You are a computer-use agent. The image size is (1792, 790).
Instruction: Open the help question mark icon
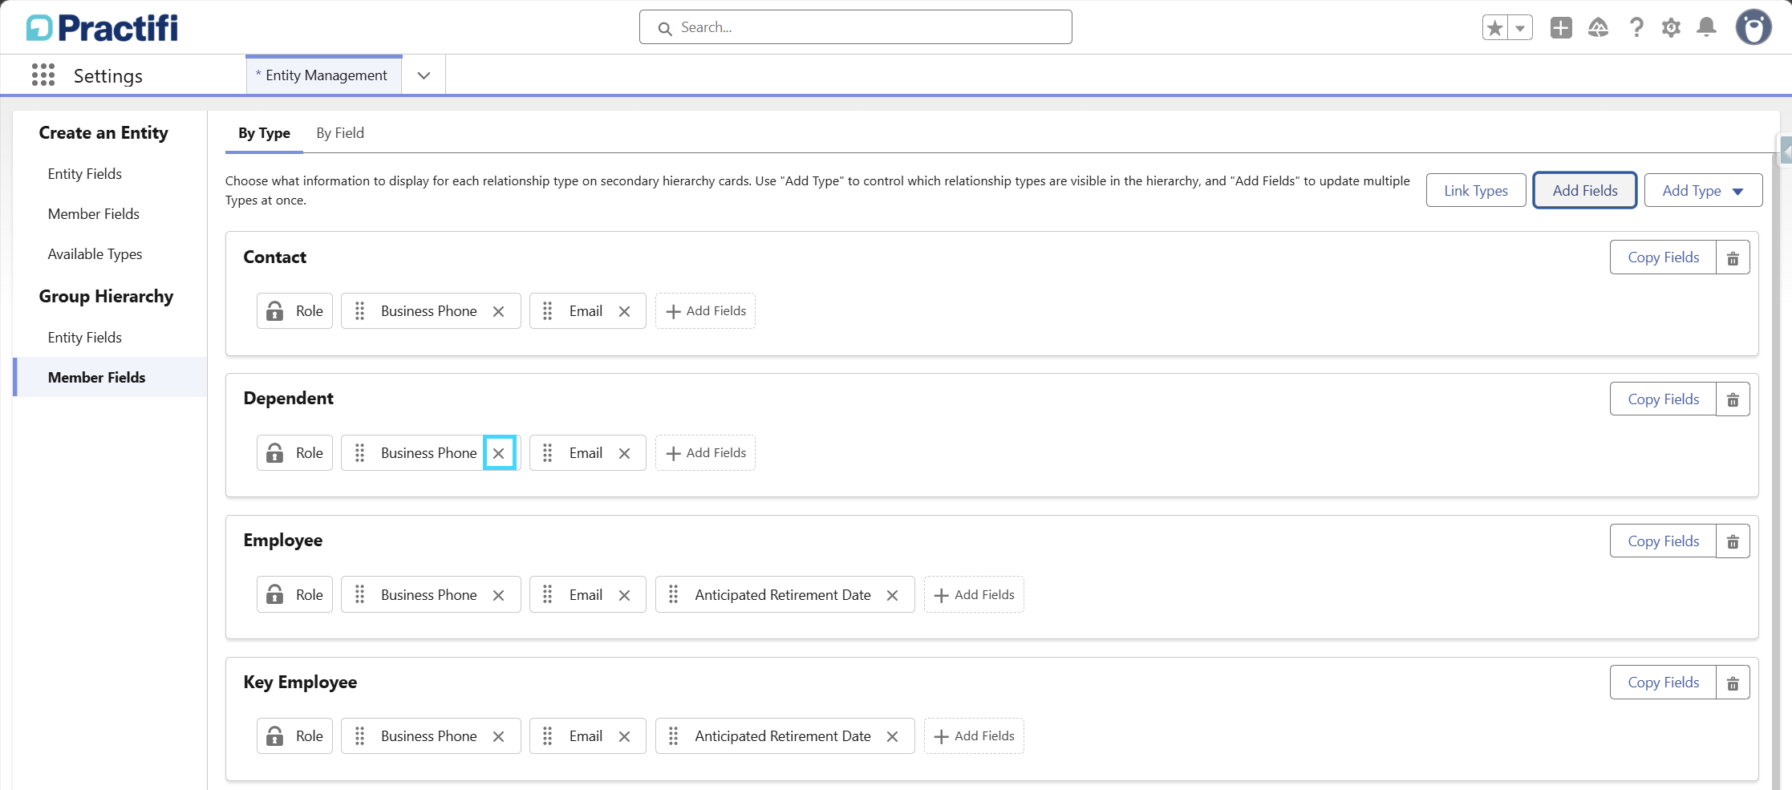point(1636,28)
